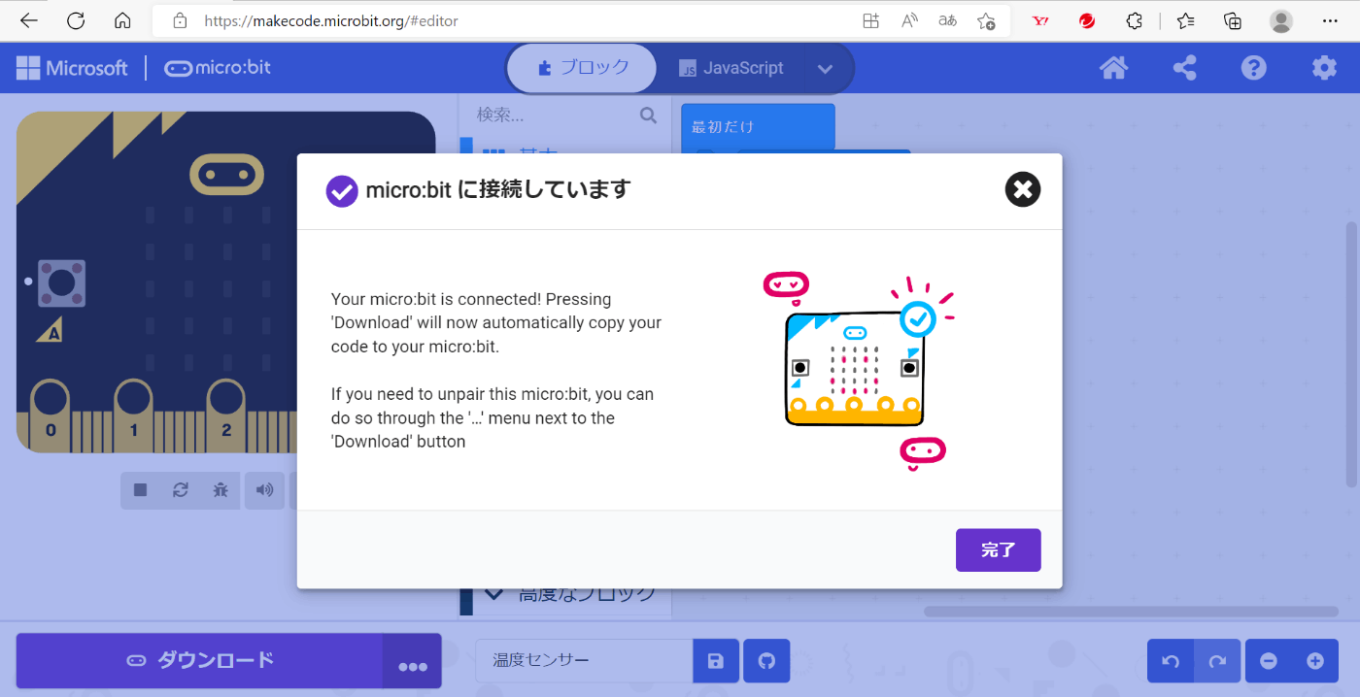
Task: Redo the editor change
Action: click(1217, 661)
